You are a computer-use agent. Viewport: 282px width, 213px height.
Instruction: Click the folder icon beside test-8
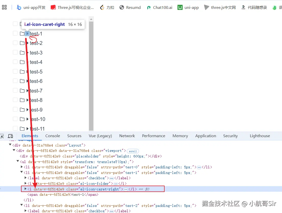(x=22, y=100)
